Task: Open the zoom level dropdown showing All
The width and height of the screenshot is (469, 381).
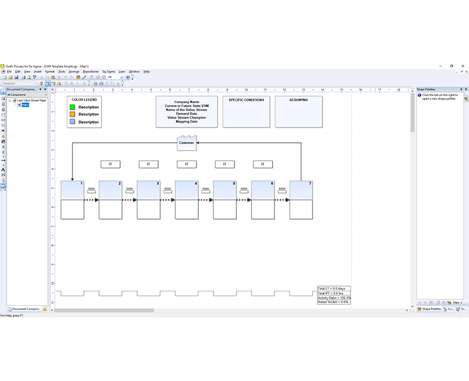Action: pyautogui.click(x=121, y=77)
